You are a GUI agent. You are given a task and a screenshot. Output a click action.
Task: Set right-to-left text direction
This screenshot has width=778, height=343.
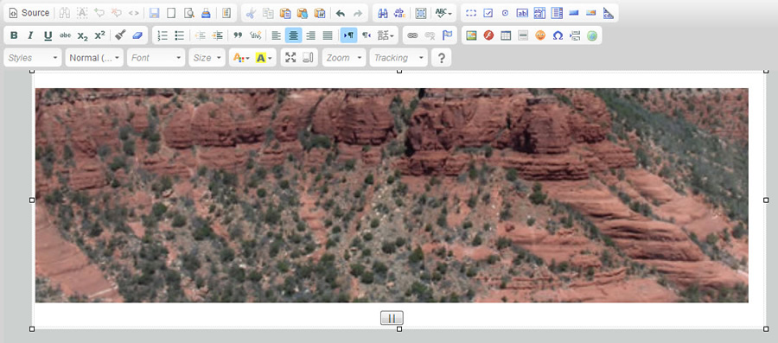(366, 35)
